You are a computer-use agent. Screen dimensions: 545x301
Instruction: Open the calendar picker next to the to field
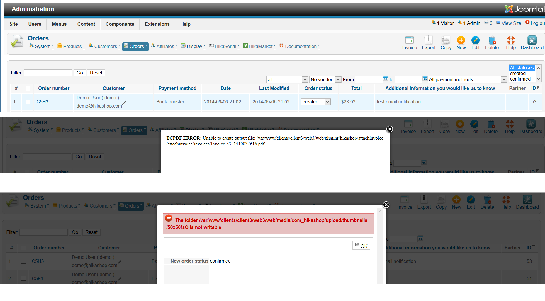tap(425, 79)
